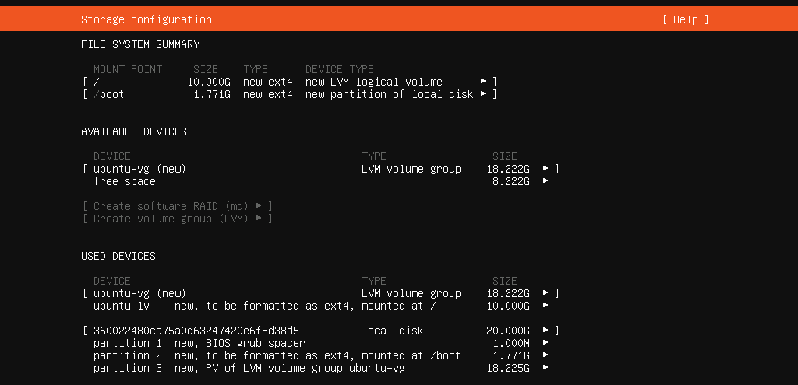Click Create volume group (LVM) button
Image resolution: width=798 pixels, height=385 pixels.
[x=178, y=219]
